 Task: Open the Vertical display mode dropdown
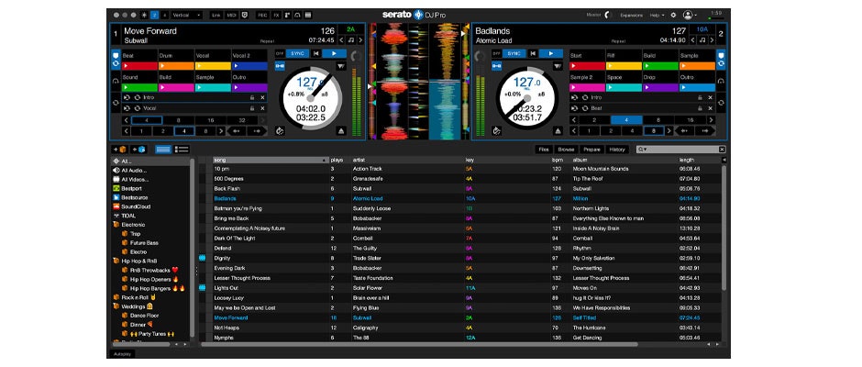pyautogui.click(x=186, y=16)
